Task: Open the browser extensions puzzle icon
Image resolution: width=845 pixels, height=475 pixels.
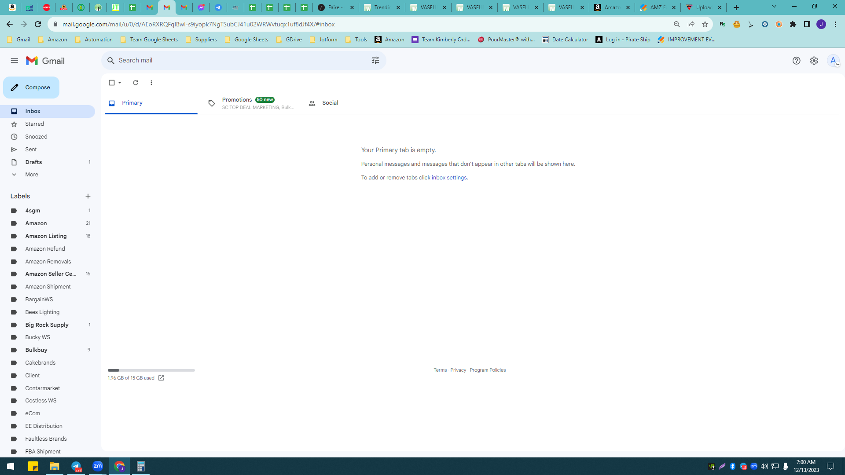Action: (793, 24)
